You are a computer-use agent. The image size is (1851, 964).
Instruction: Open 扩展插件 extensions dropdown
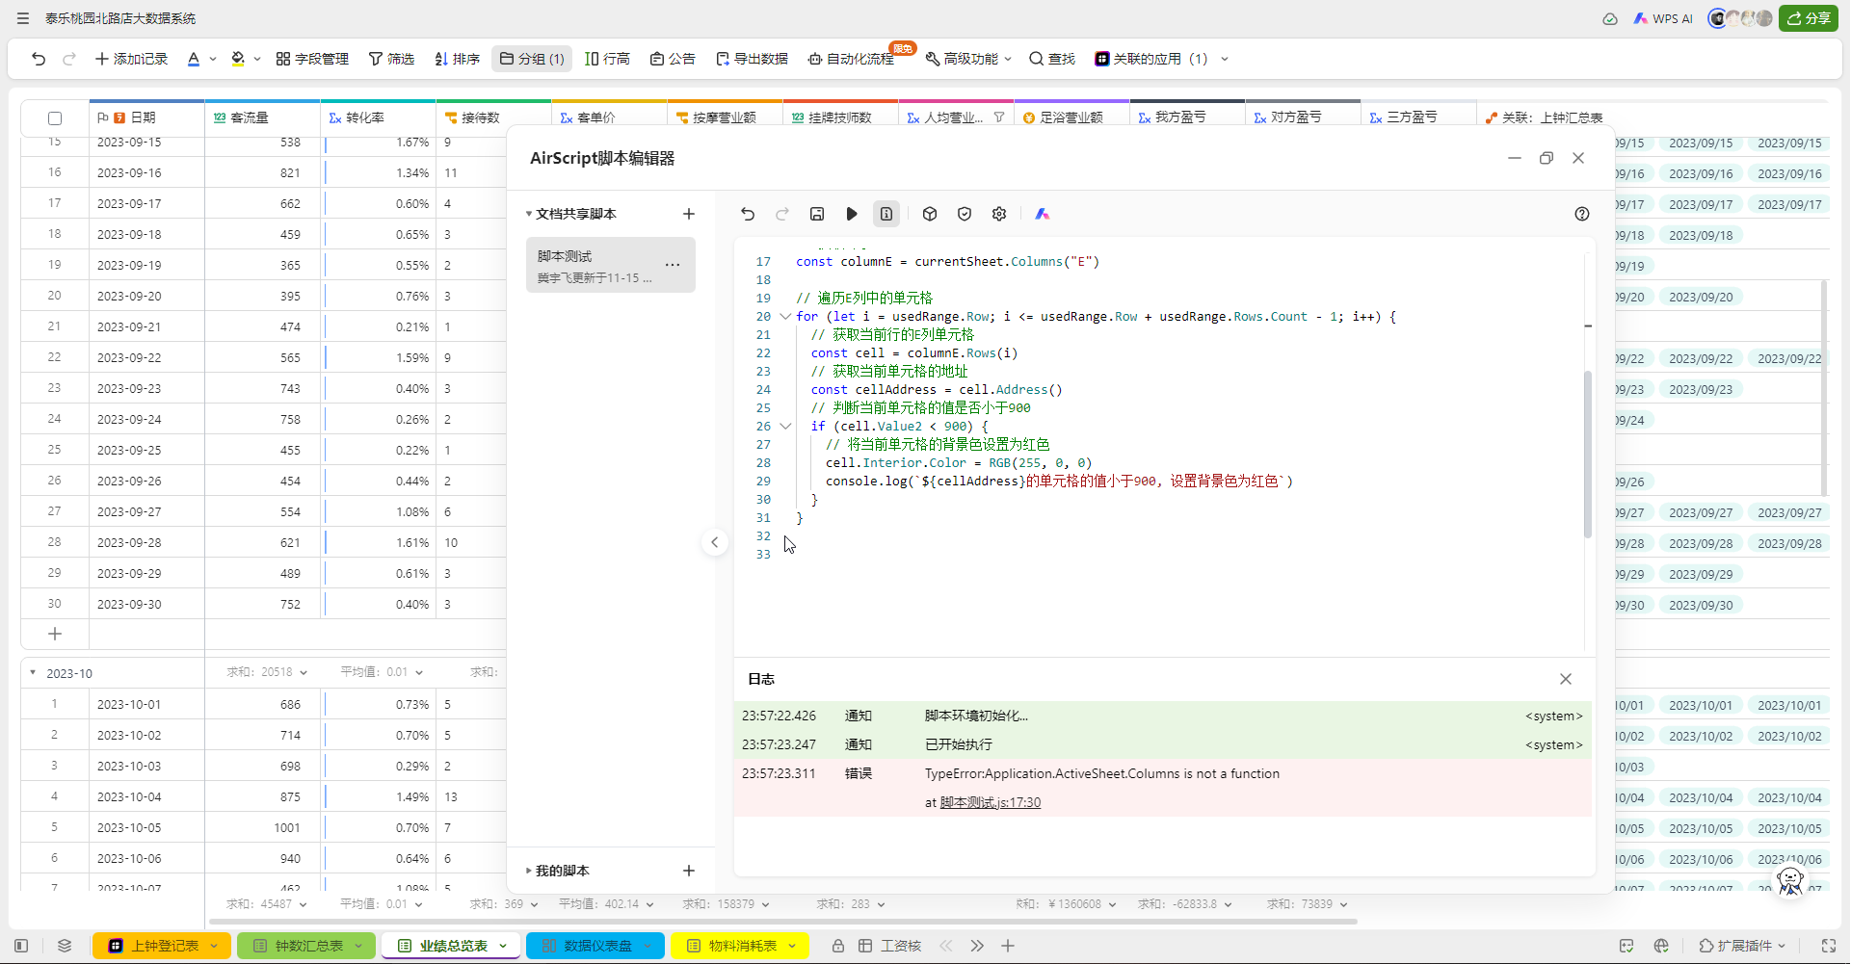click(x=1742, y=946)
